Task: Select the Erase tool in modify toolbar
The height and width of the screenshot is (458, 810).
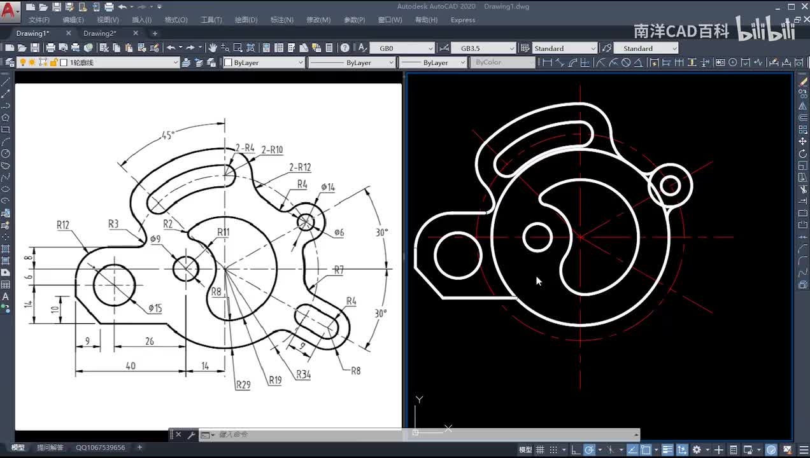Action: 803,81
